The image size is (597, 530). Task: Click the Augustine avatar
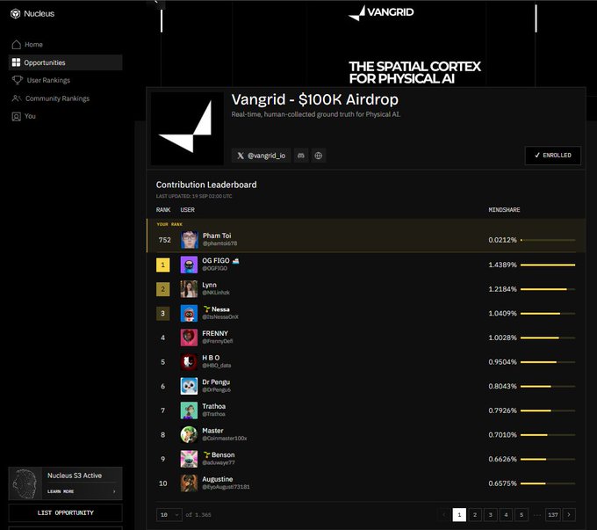click(189, 483)
